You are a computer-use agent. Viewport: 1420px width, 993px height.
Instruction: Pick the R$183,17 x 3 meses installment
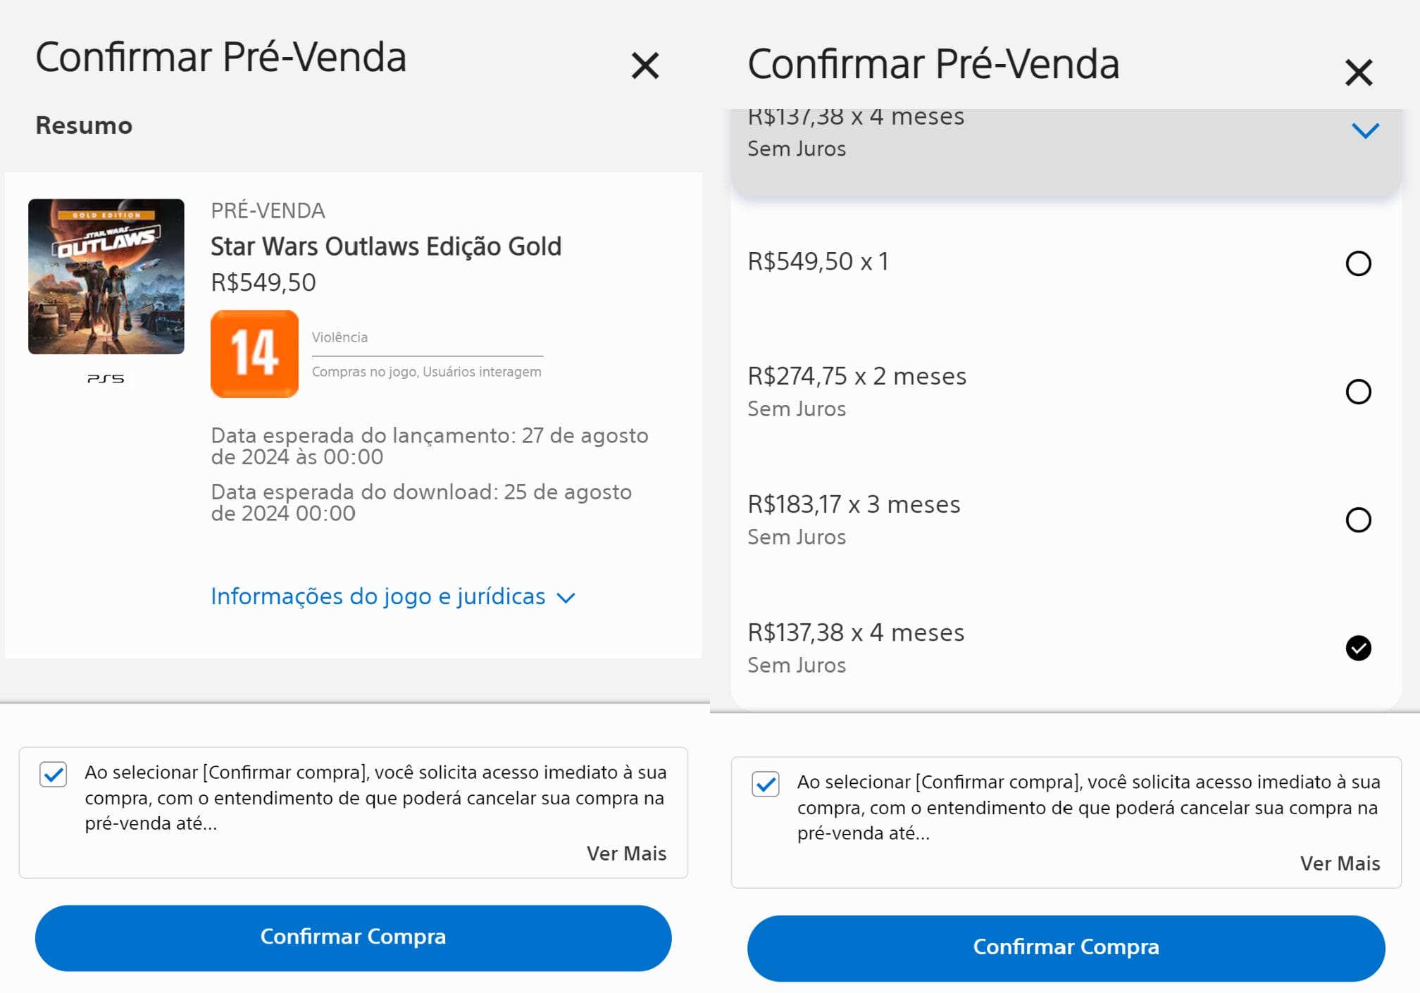[1357, 520]
